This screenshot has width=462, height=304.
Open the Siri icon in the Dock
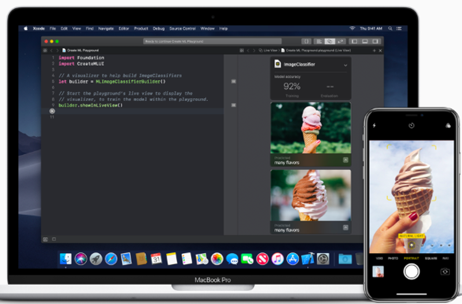81,258
